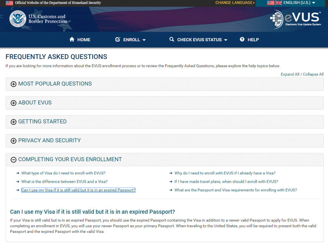Click minus icon of Completing Your EVUS Enrollment
Viewport: 328px width, 247px height.
tap(13, 160)
